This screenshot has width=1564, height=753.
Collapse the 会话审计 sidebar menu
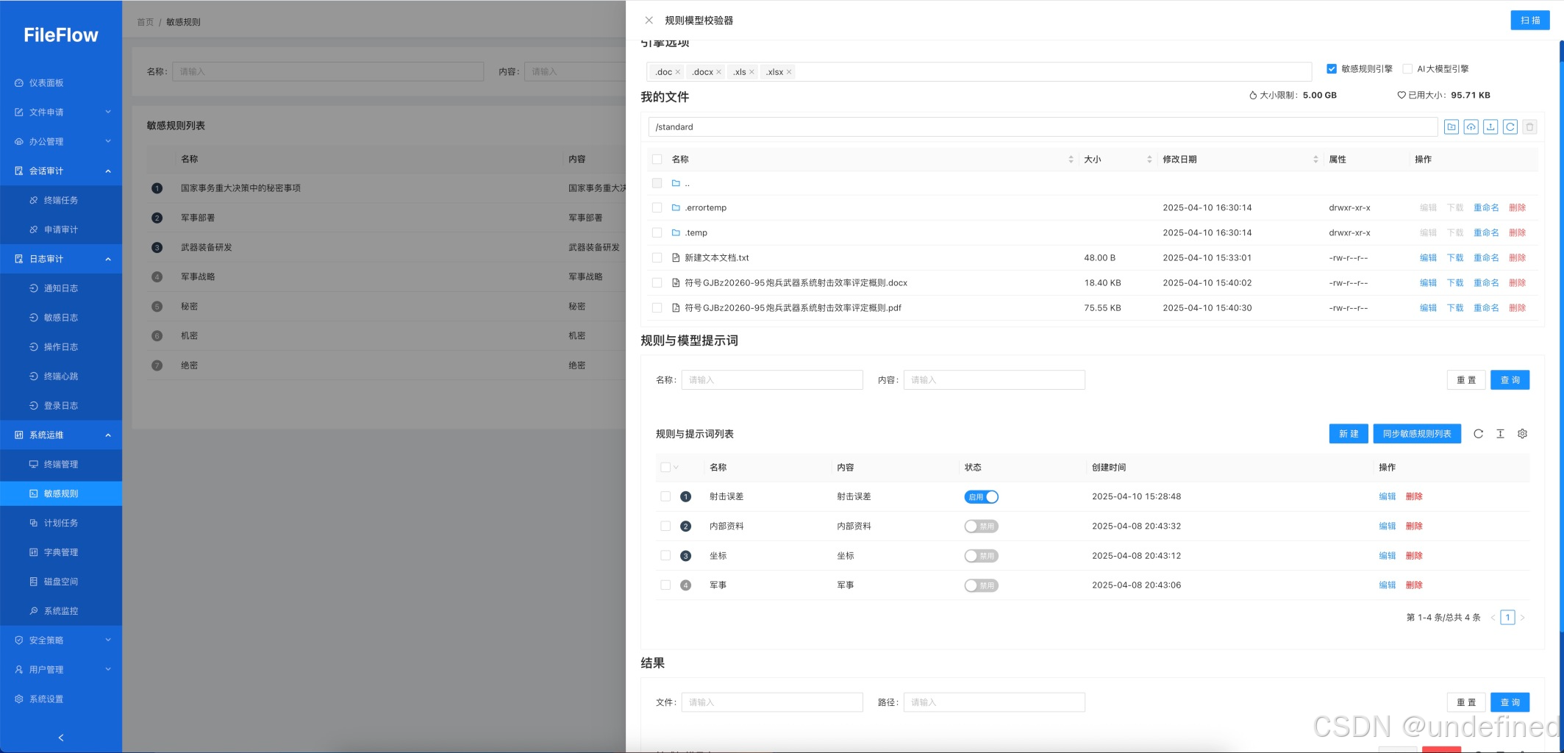[x=61, y=171]
